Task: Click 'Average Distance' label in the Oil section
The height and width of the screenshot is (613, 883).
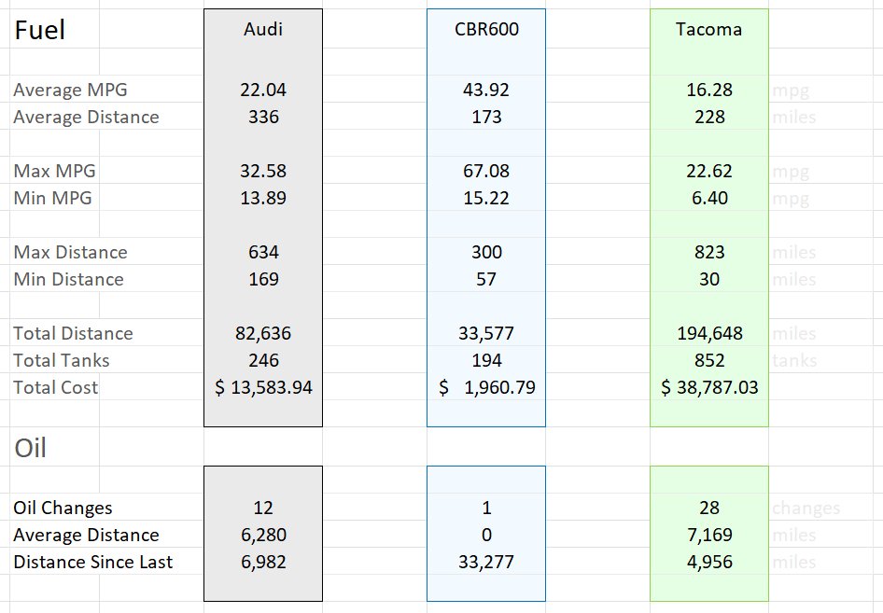Action: (86, 535)
